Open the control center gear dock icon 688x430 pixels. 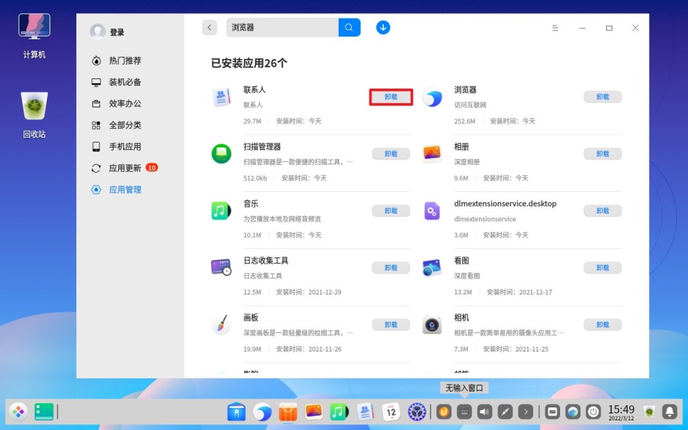click(416, 412)
